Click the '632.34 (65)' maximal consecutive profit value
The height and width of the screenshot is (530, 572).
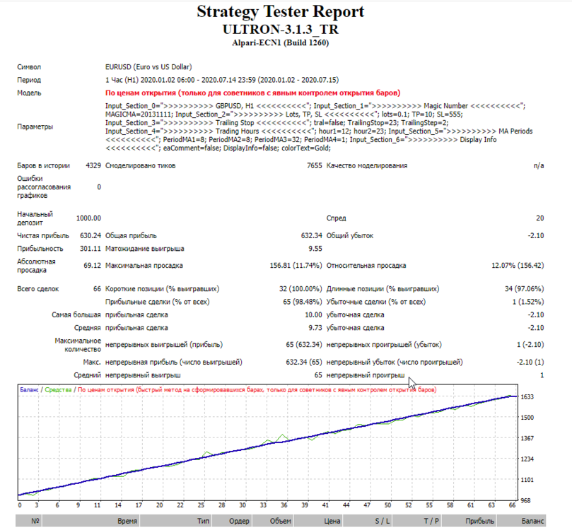304,363
